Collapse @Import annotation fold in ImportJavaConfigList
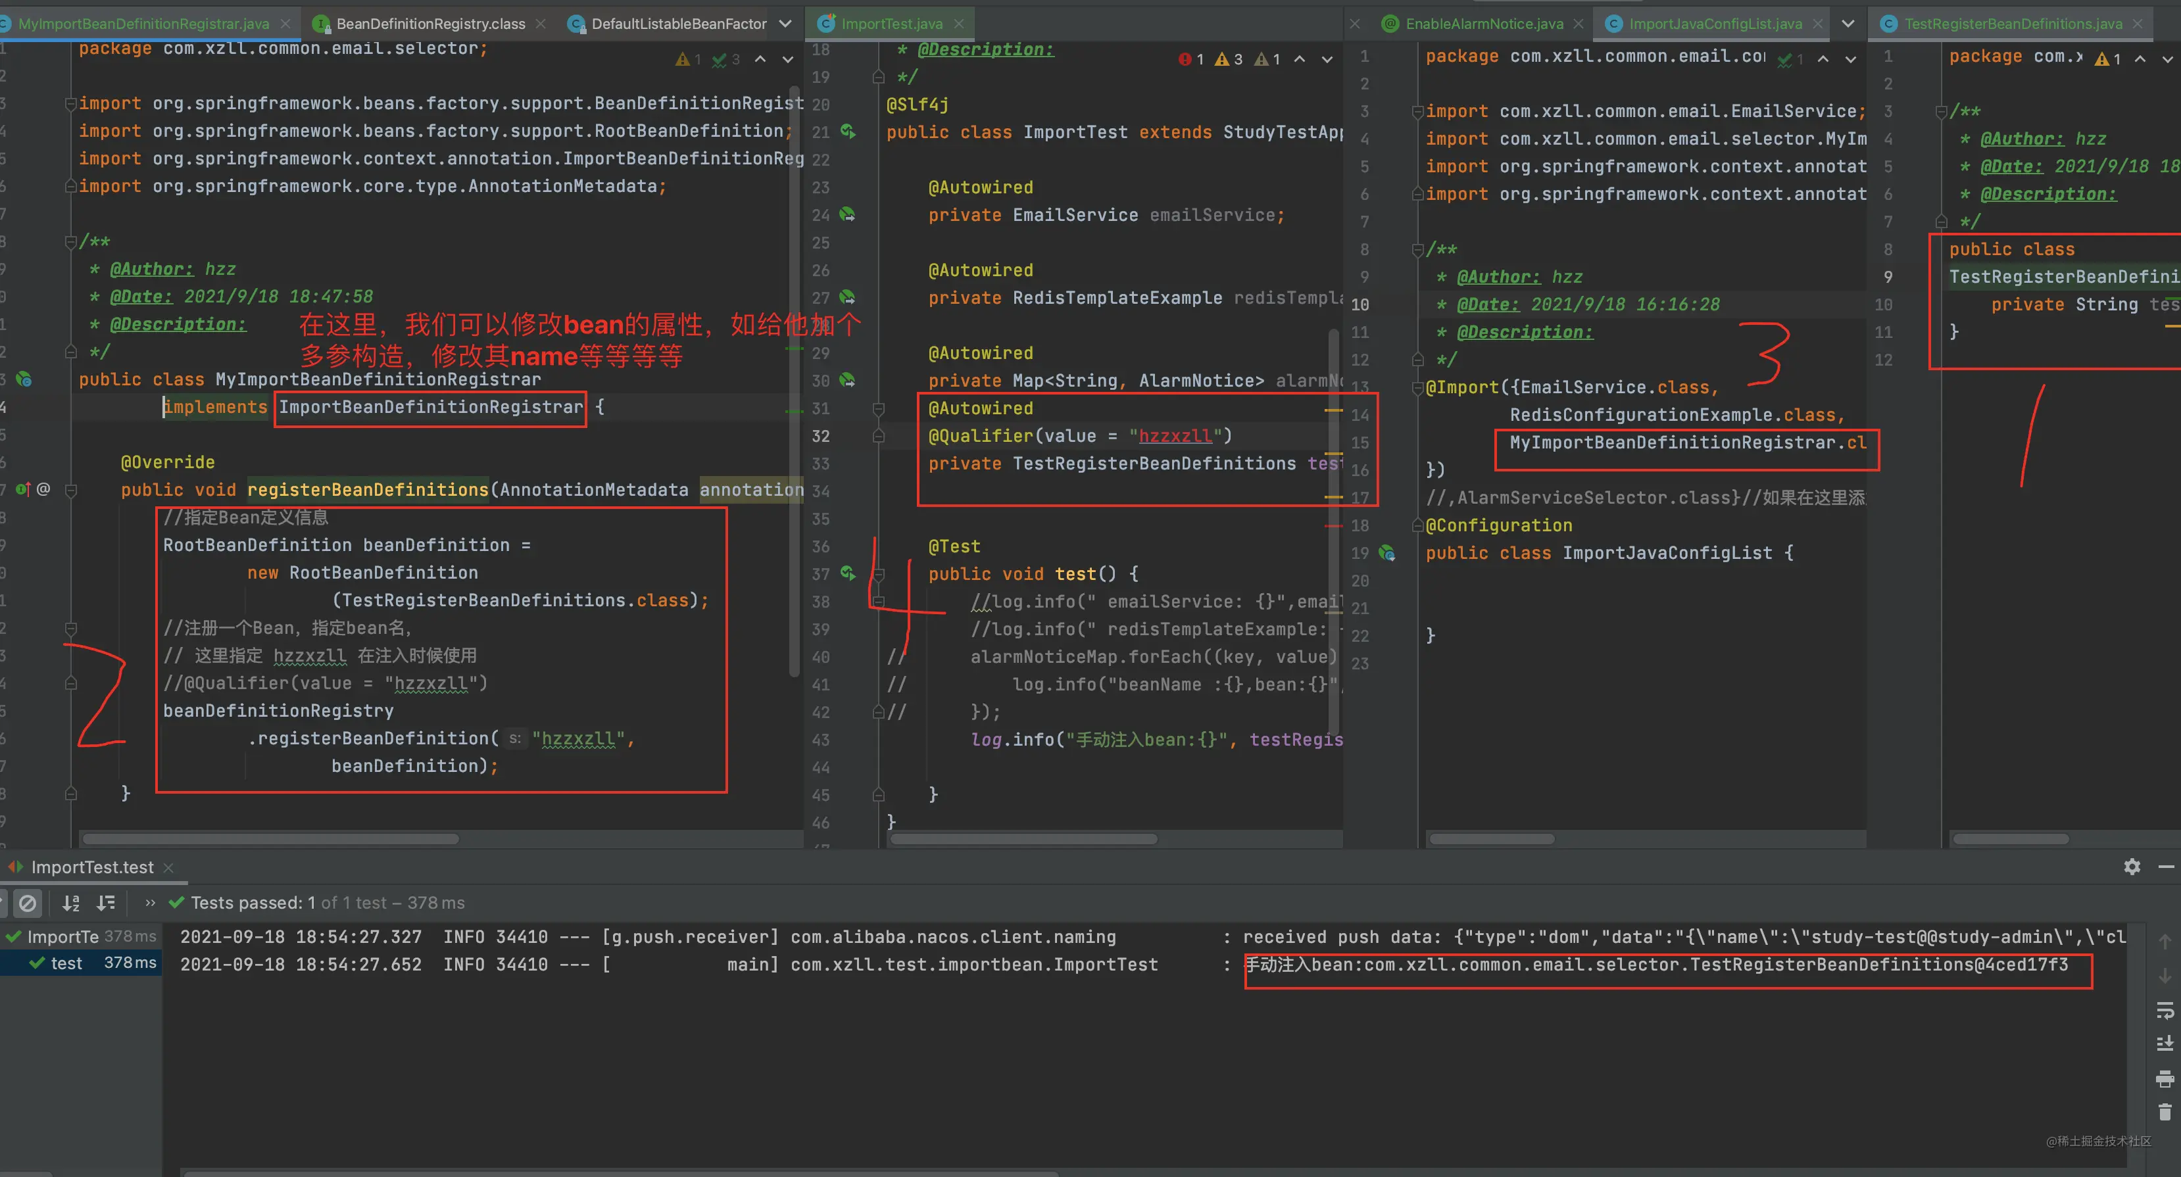The width and height of the screenshot is (2181, 1177). point(1417,387)
